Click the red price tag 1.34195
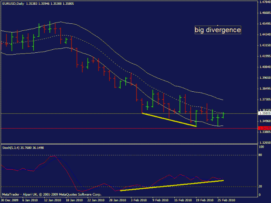 [264, 128]
